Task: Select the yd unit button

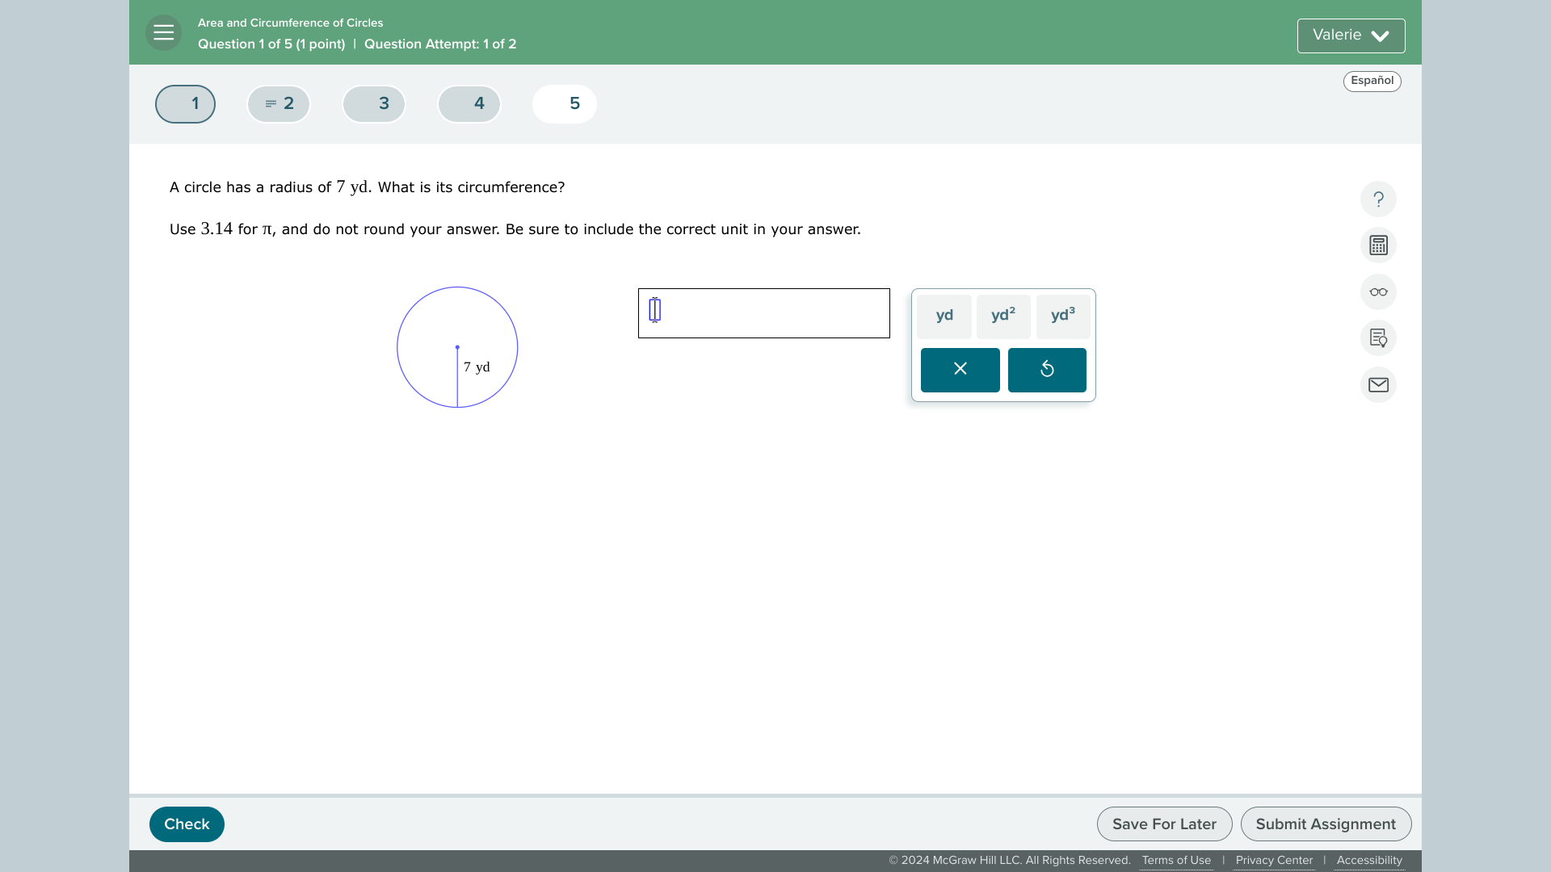Action: click(944, 315)
